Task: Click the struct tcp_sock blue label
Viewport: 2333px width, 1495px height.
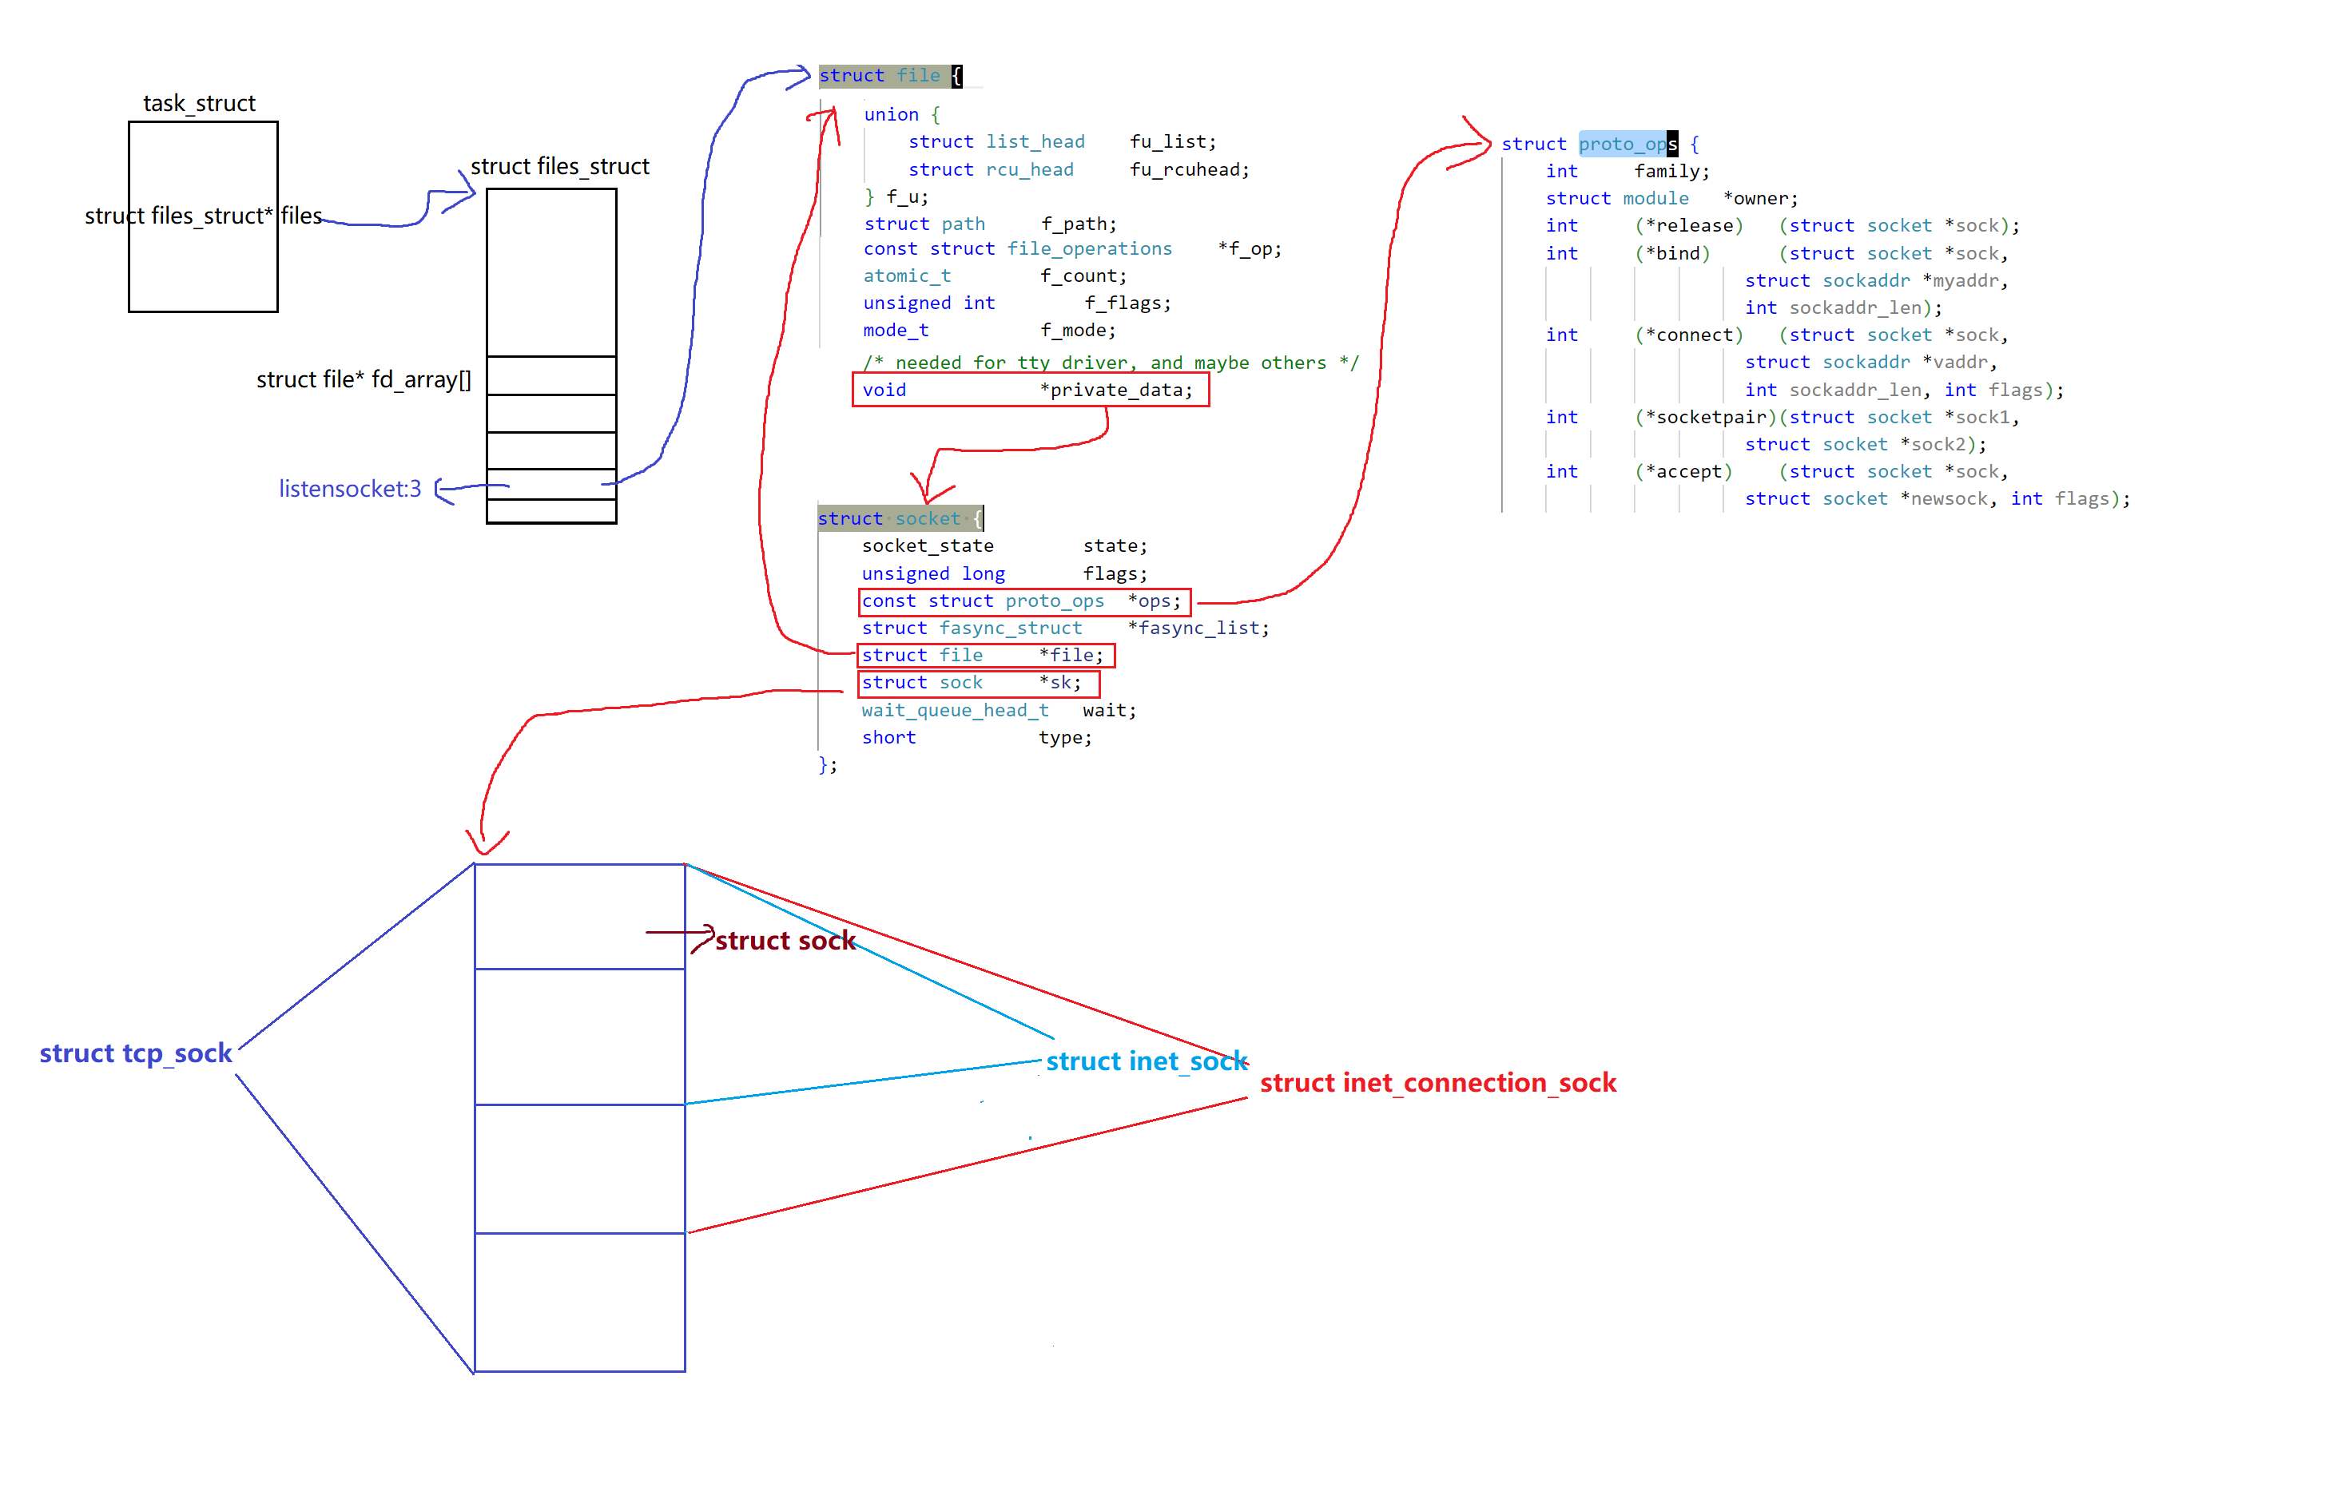Action: [136, 1053]
